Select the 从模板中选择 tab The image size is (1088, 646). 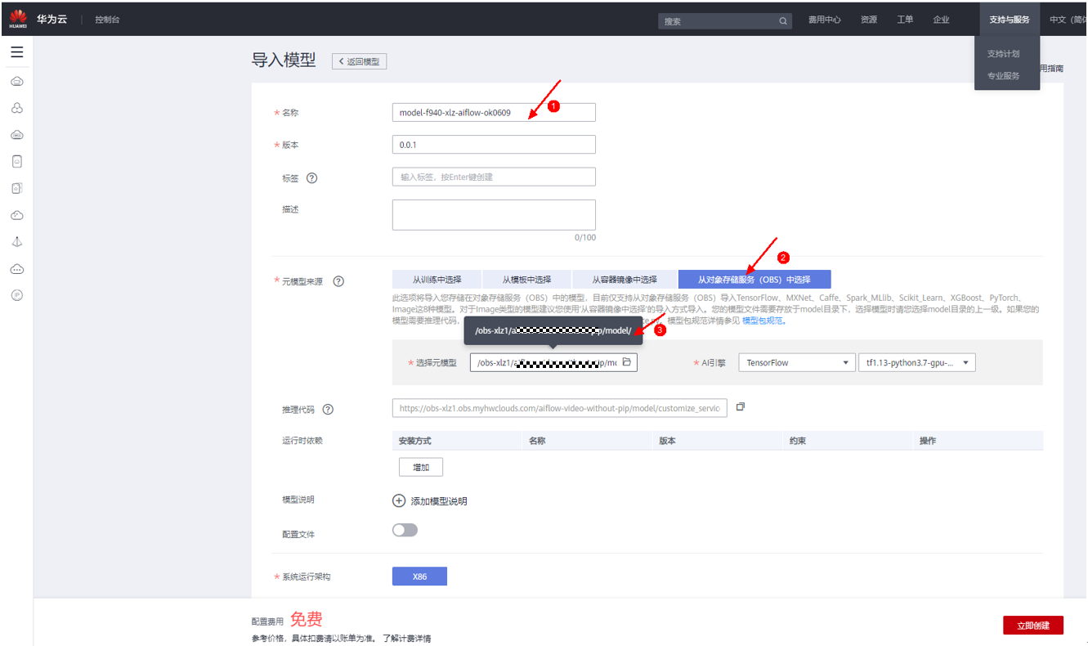(526, 279)
